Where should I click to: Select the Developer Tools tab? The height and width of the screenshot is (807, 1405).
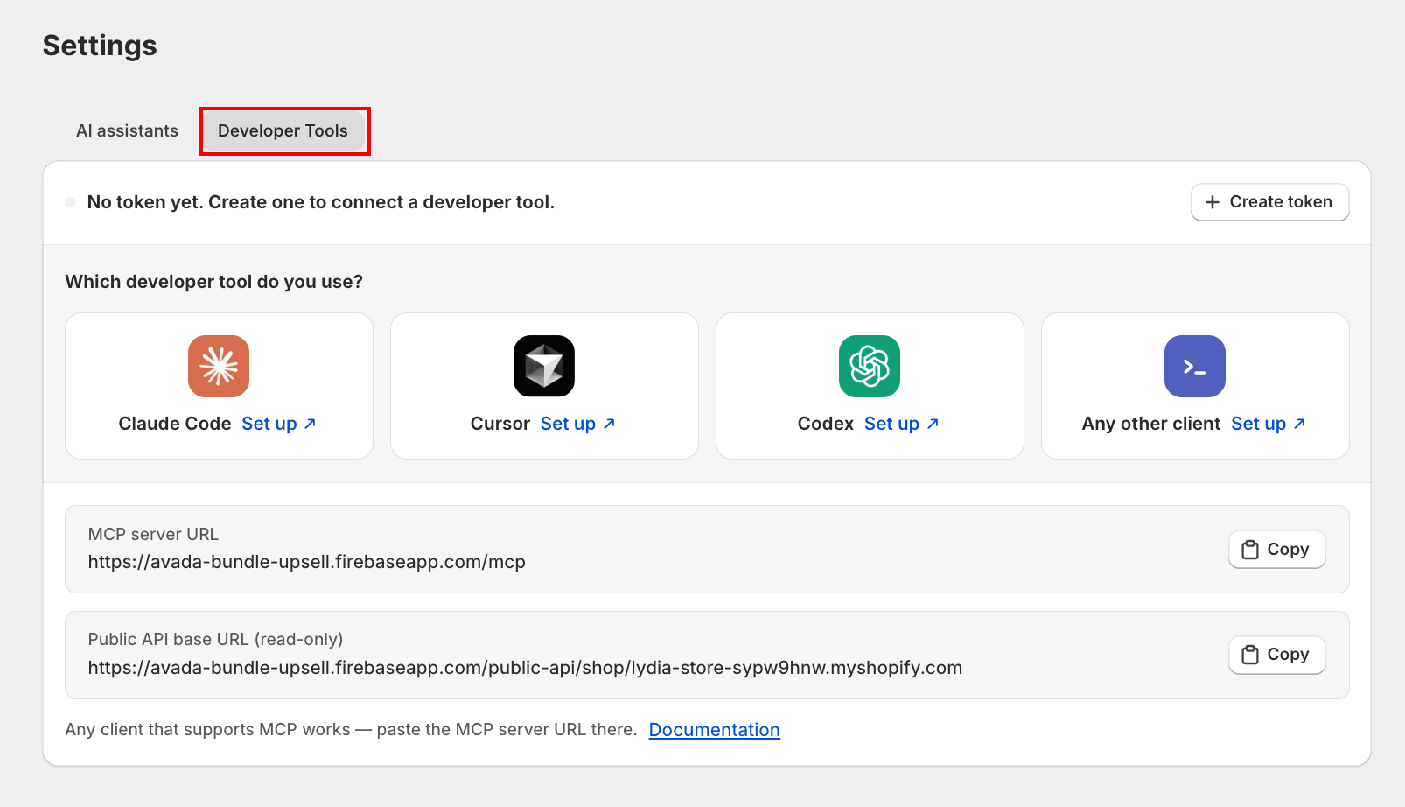(x=283, y=130)
